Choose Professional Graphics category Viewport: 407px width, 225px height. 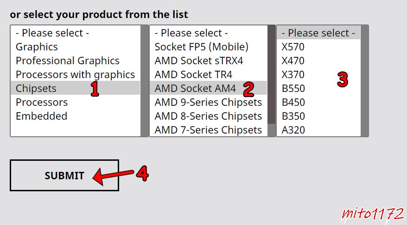75,61
